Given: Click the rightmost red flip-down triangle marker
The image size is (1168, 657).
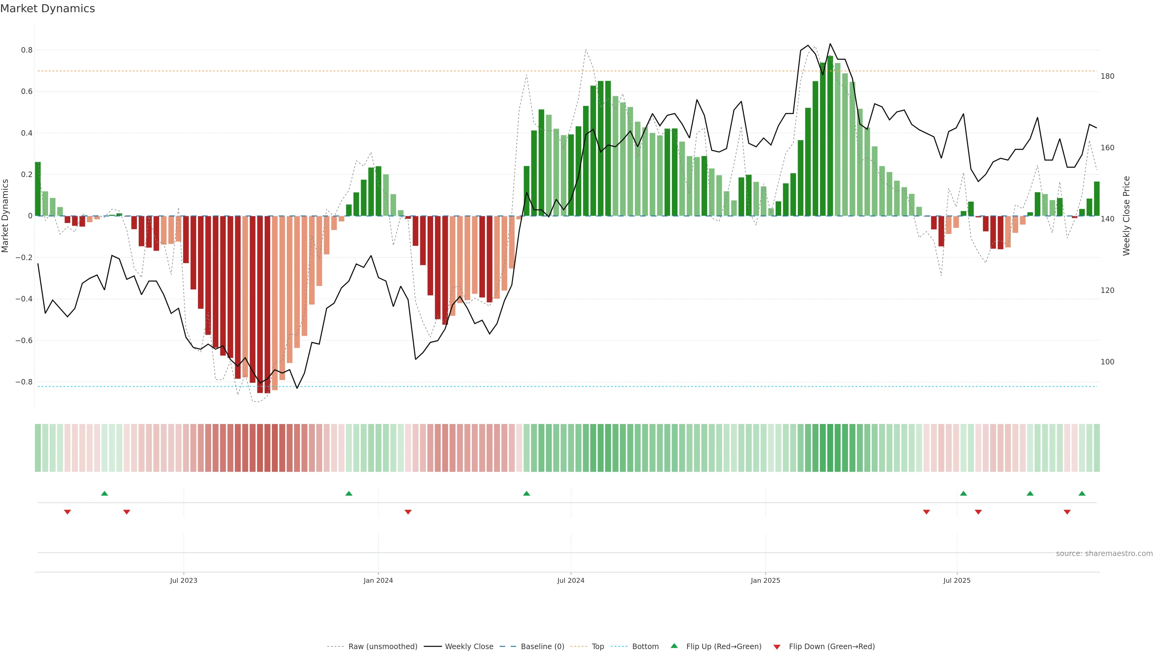Looking at the screenshot, I should pos(1067,512).
